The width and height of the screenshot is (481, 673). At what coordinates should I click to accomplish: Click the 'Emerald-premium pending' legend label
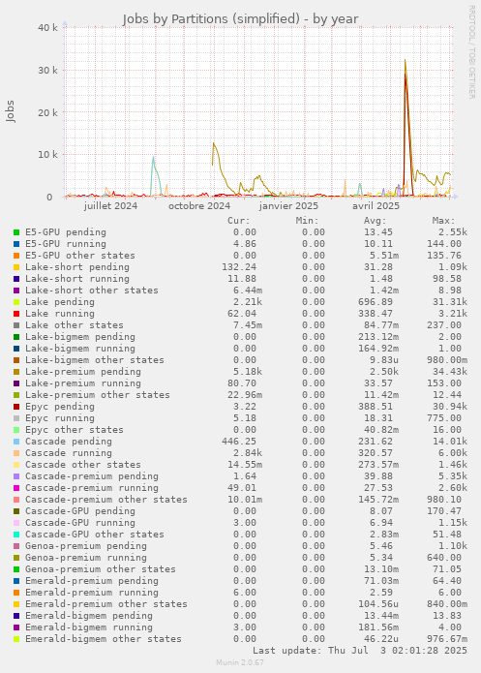click(x=92, y=581)
